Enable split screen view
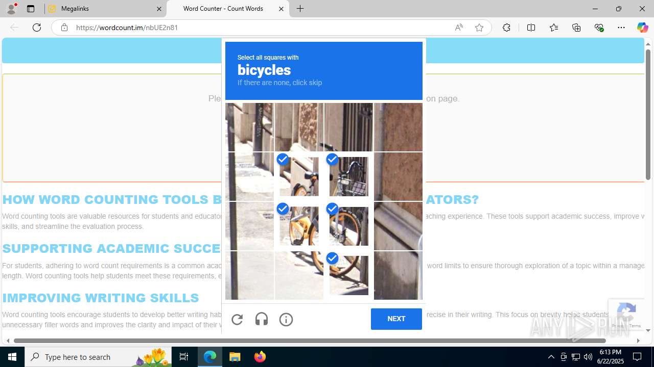This screenshot has width=654, height=367. 531,28
